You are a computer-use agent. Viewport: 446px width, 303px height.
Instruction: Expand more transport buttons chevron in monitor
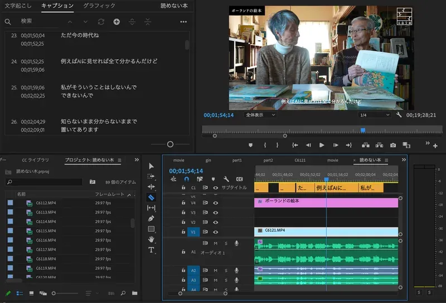pos(428,143)
